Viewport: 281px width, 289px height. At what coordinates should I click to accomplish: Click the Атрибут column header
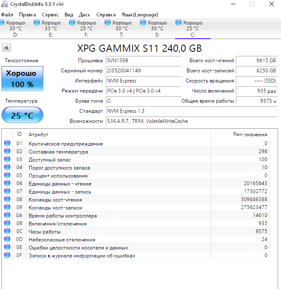[118, 134]
